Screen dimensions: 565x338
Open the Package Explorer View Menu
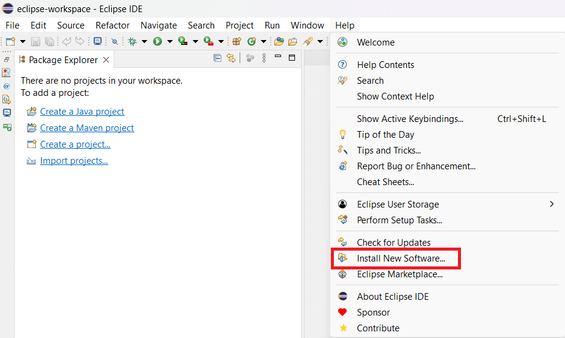click(x=264, y=58)
